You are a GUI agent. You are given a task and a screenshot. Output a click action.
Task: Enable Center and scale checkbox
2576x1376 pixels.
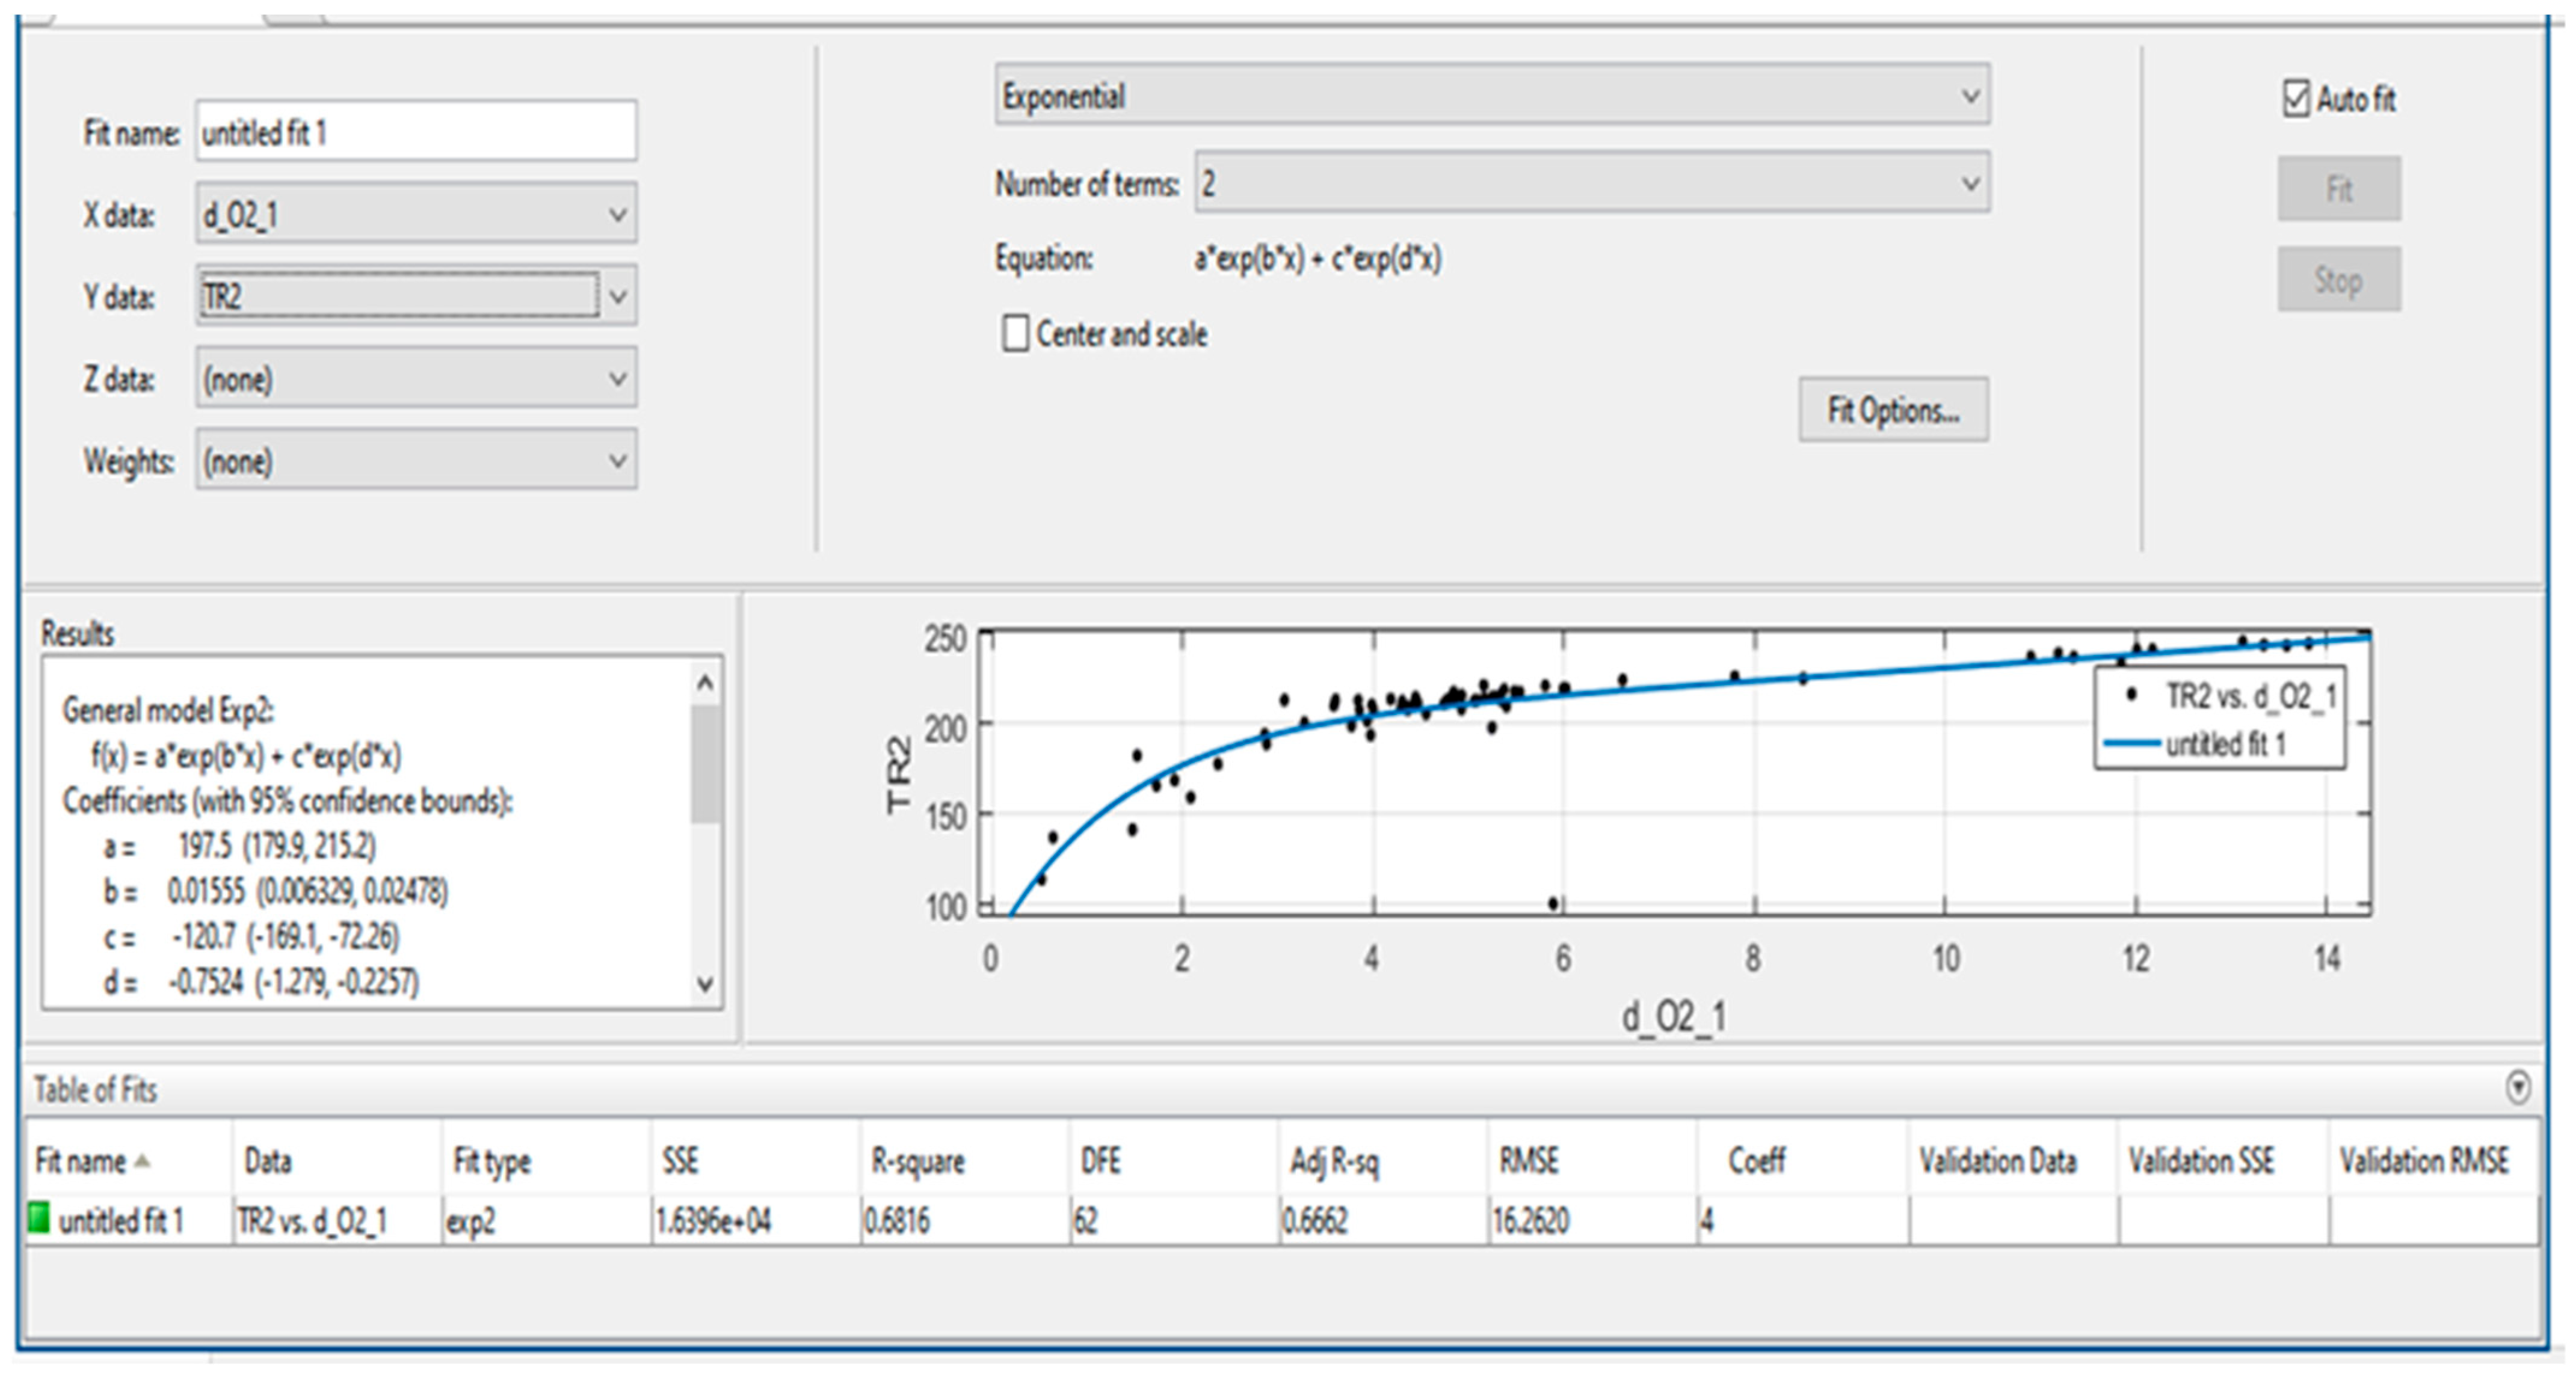click(1015, 333)
